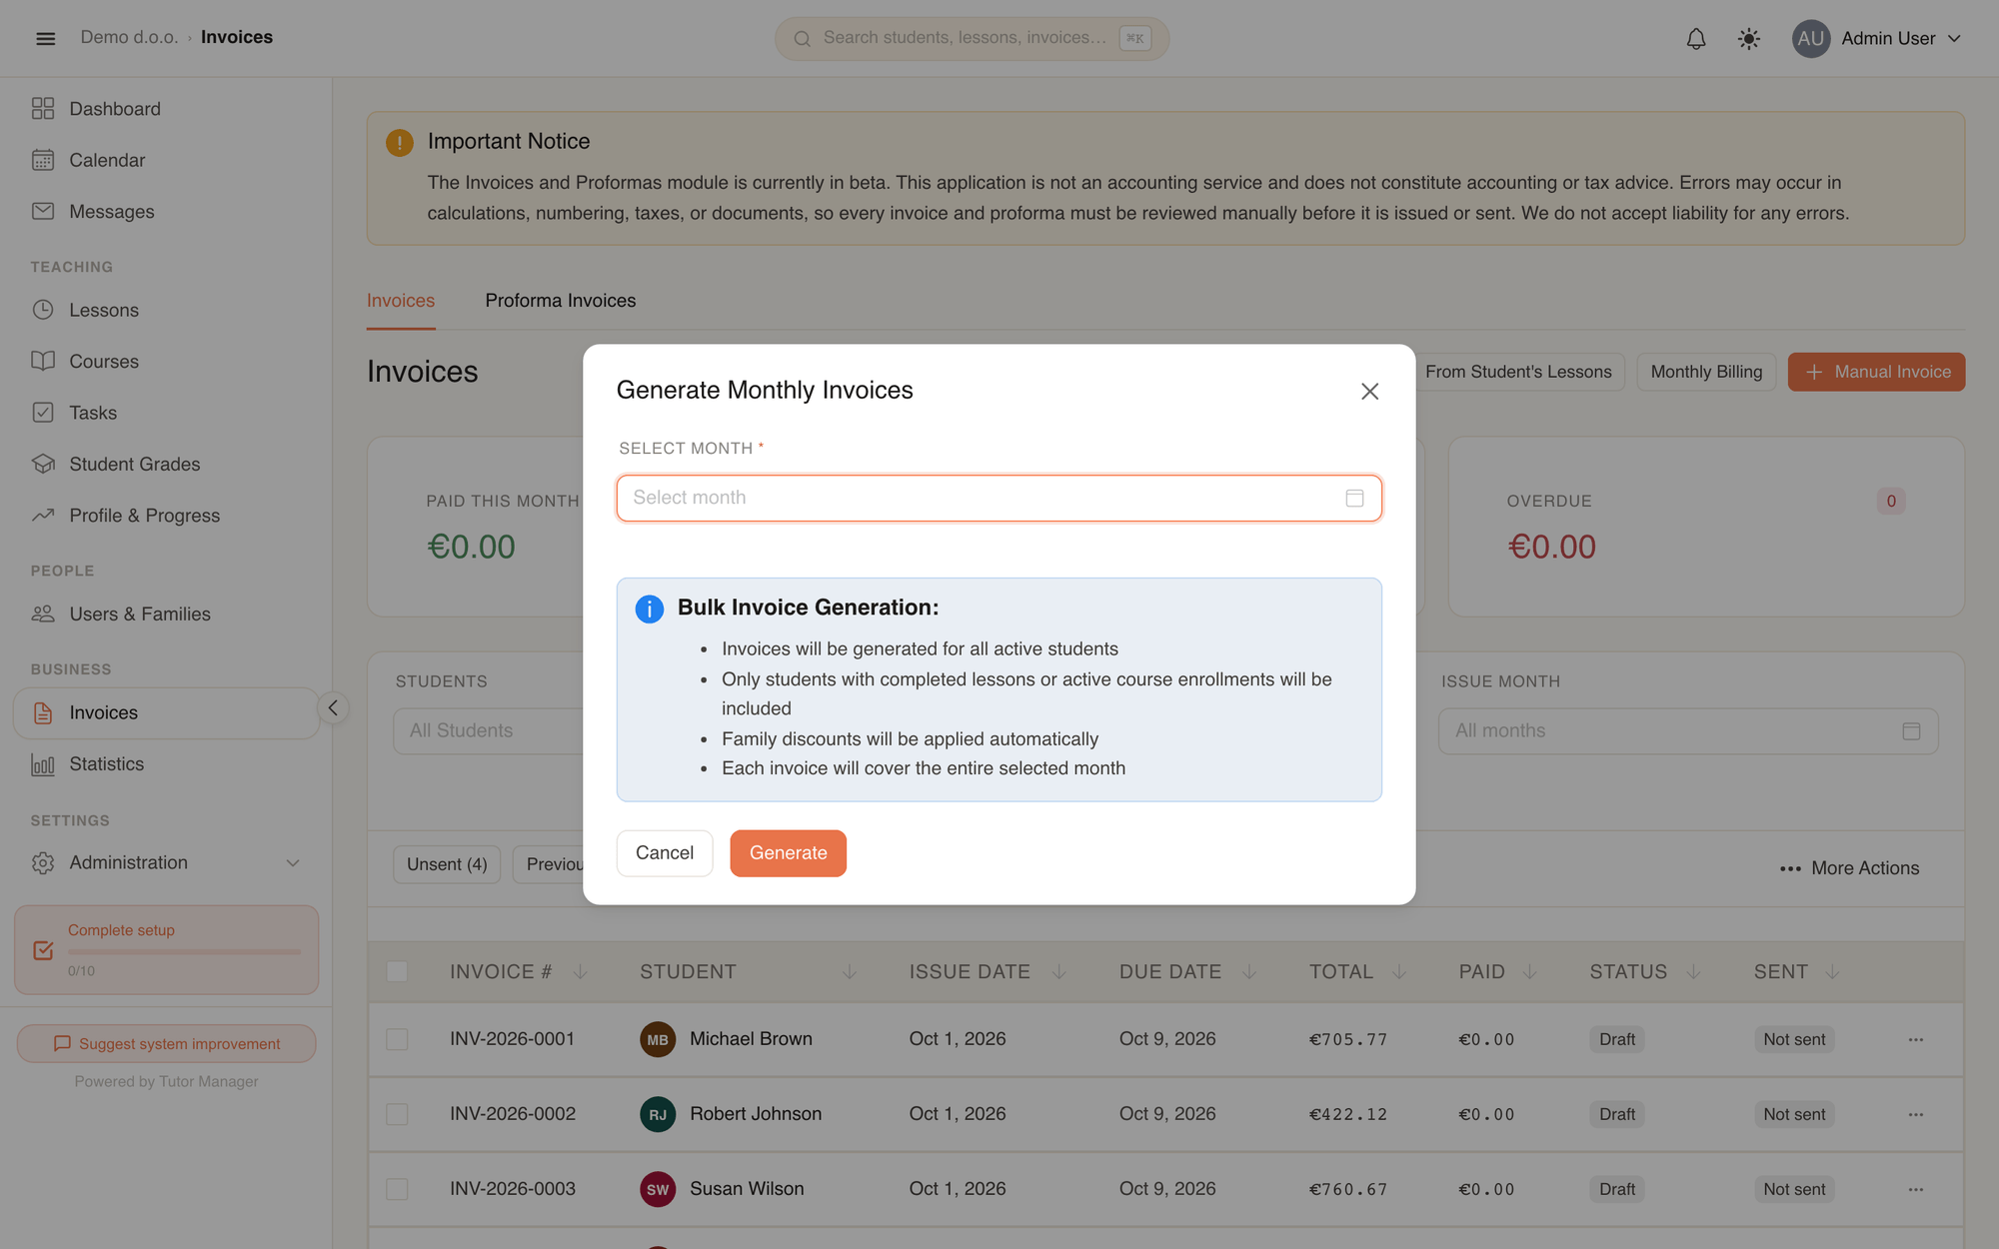Select the Invoices tab
Viewport: 1999px width, 1249px height.
point(401,301)
